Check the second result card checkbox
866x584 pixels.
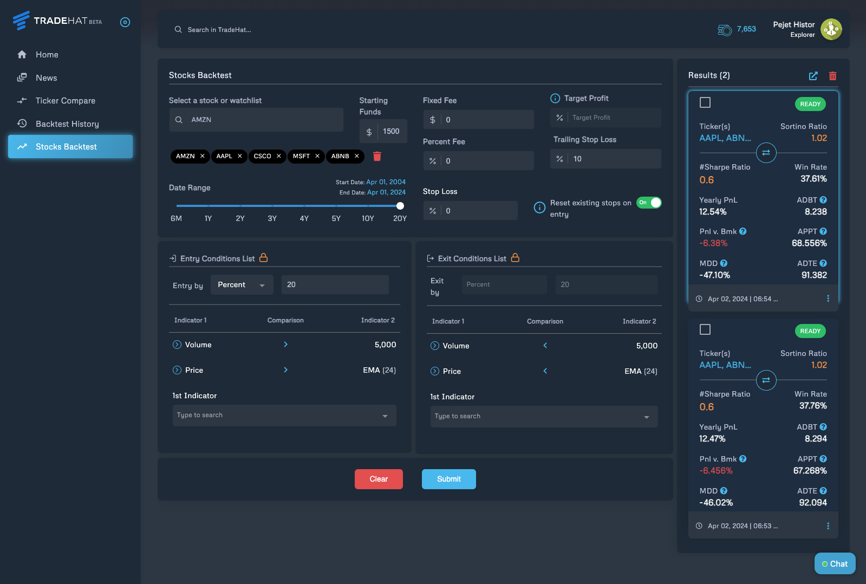(x=705, y=329)
